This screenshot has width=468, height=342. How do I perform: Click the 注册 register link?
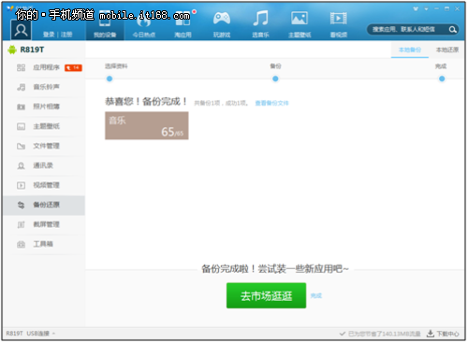[x=66, y=35]
